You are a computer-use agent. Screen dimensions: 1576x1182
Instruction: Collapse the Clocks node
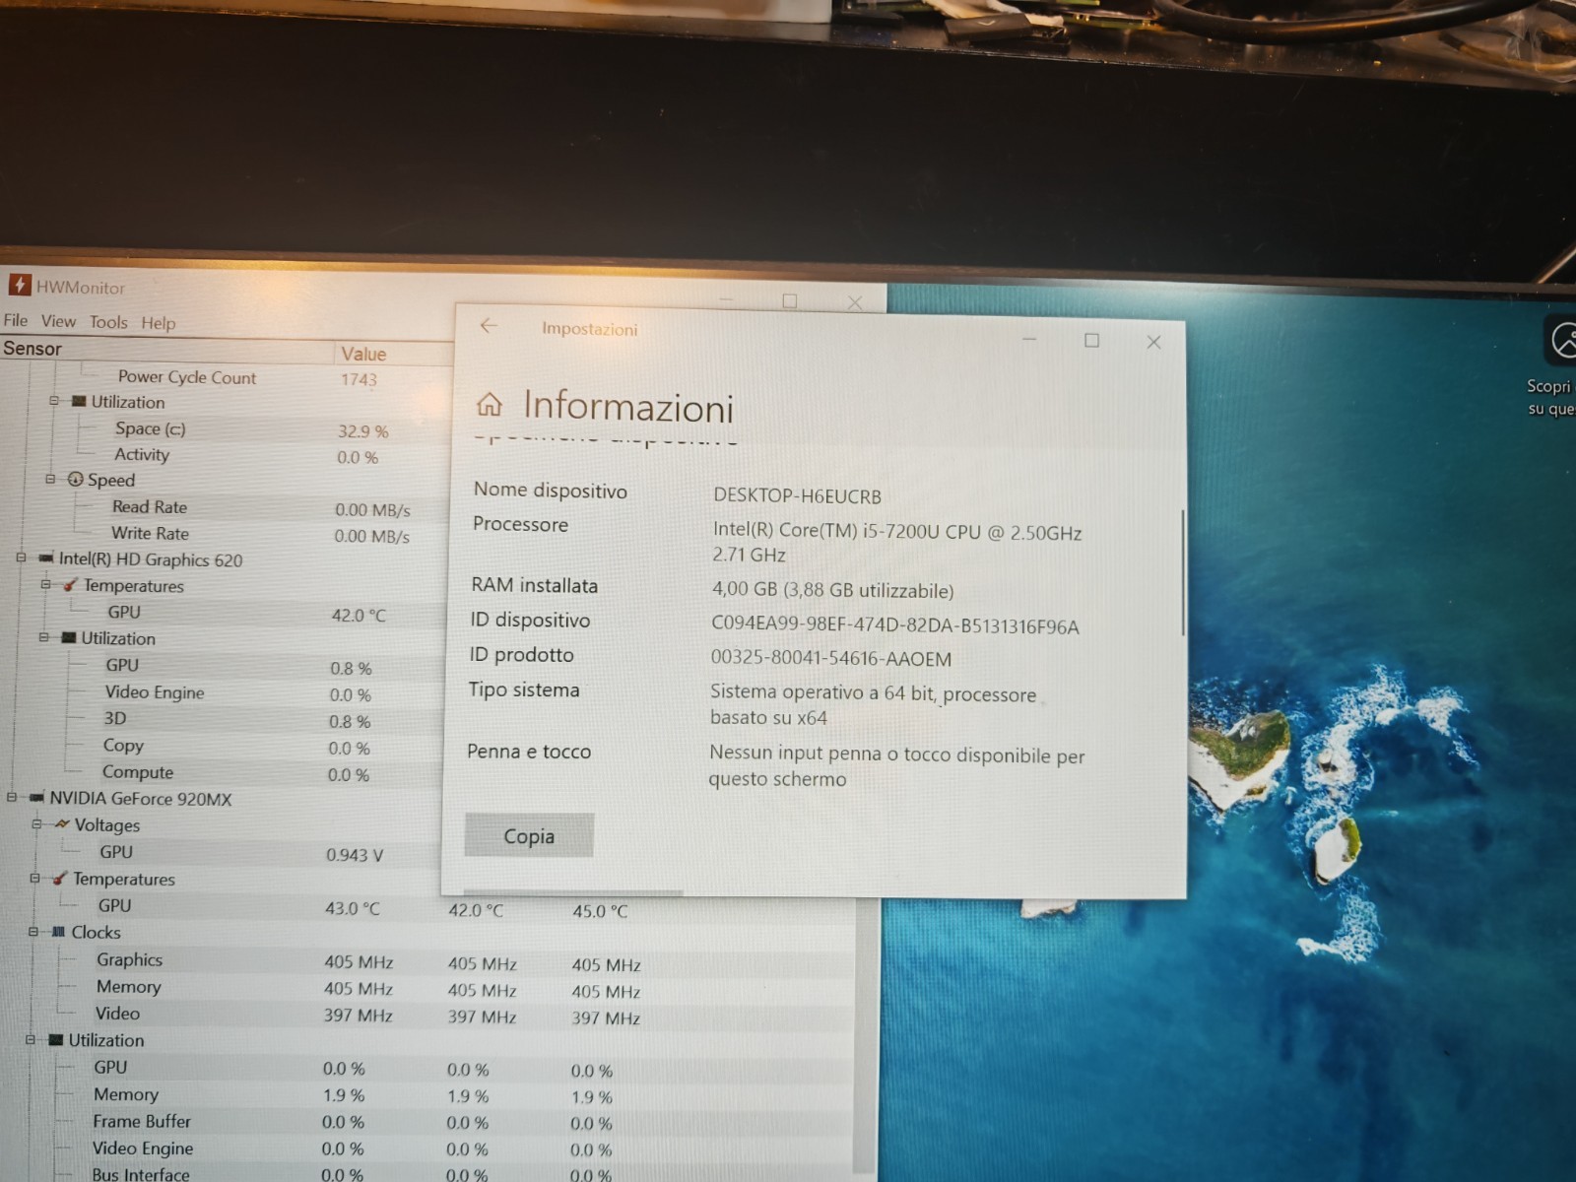[33, 931]
